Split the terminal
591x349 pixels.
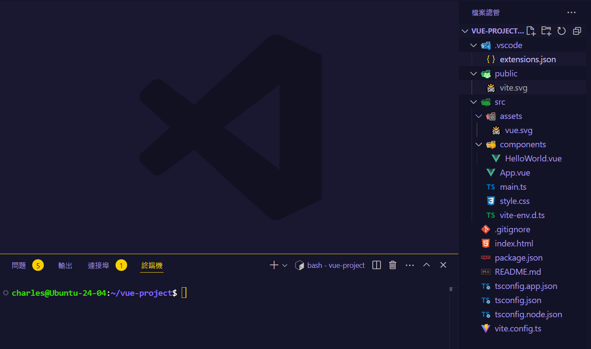point(376,265)
